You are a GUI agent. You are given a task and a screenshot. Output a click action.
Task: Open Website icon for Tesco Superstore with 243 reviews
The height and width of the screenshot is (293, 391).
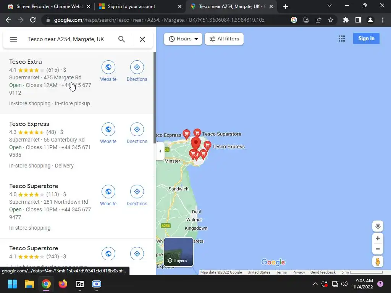click(x=108, y=253)
